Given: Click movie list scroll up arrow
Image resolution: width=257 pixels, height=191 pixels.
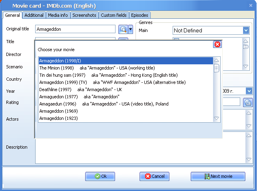Looking at the screenshot, I should (x=216, y=60).
